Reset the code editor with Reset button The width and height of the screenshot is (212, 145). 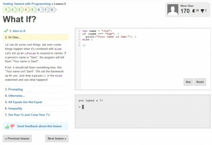click(x=200, y=82)
